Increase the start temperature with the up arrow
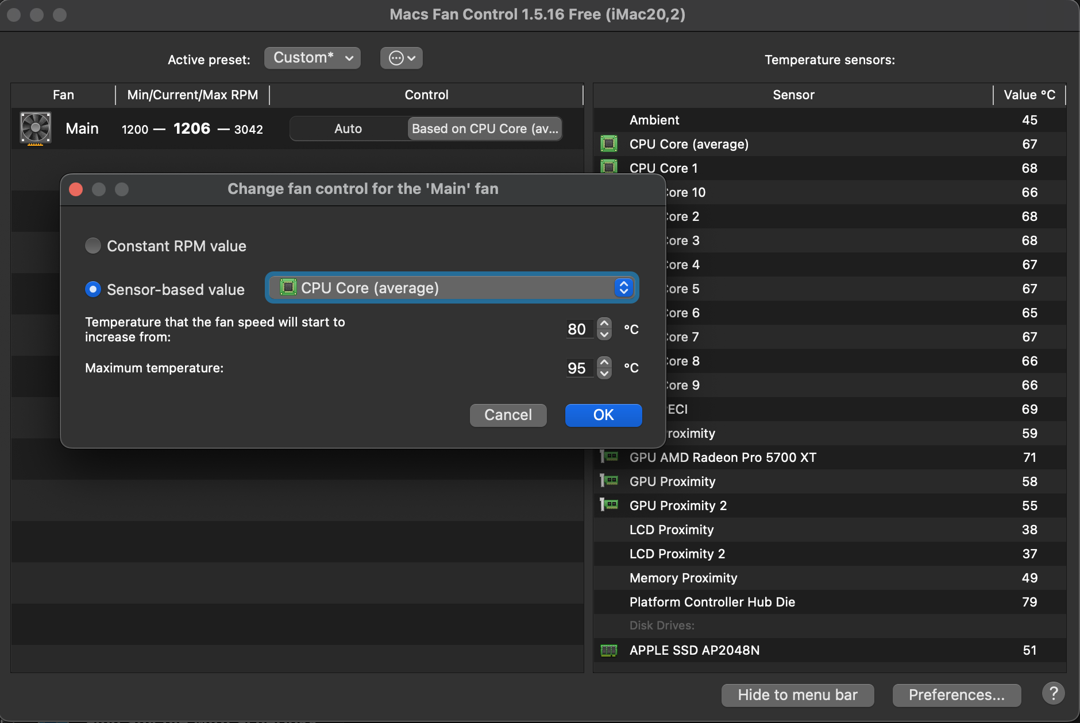This screenshot has height=723, width=1080. pos(604,323)
